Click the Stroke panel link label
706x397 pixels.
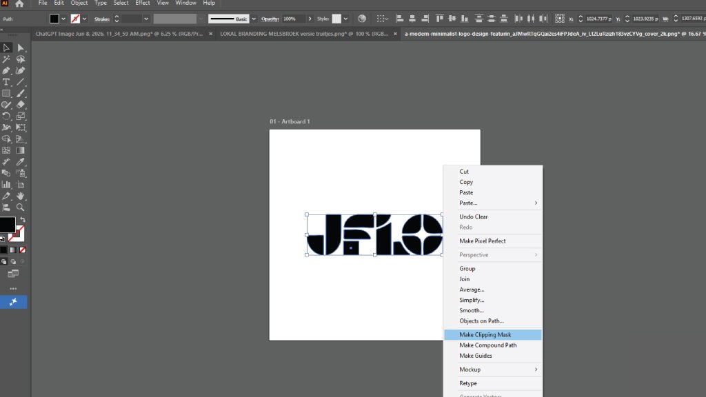point(102,19)
